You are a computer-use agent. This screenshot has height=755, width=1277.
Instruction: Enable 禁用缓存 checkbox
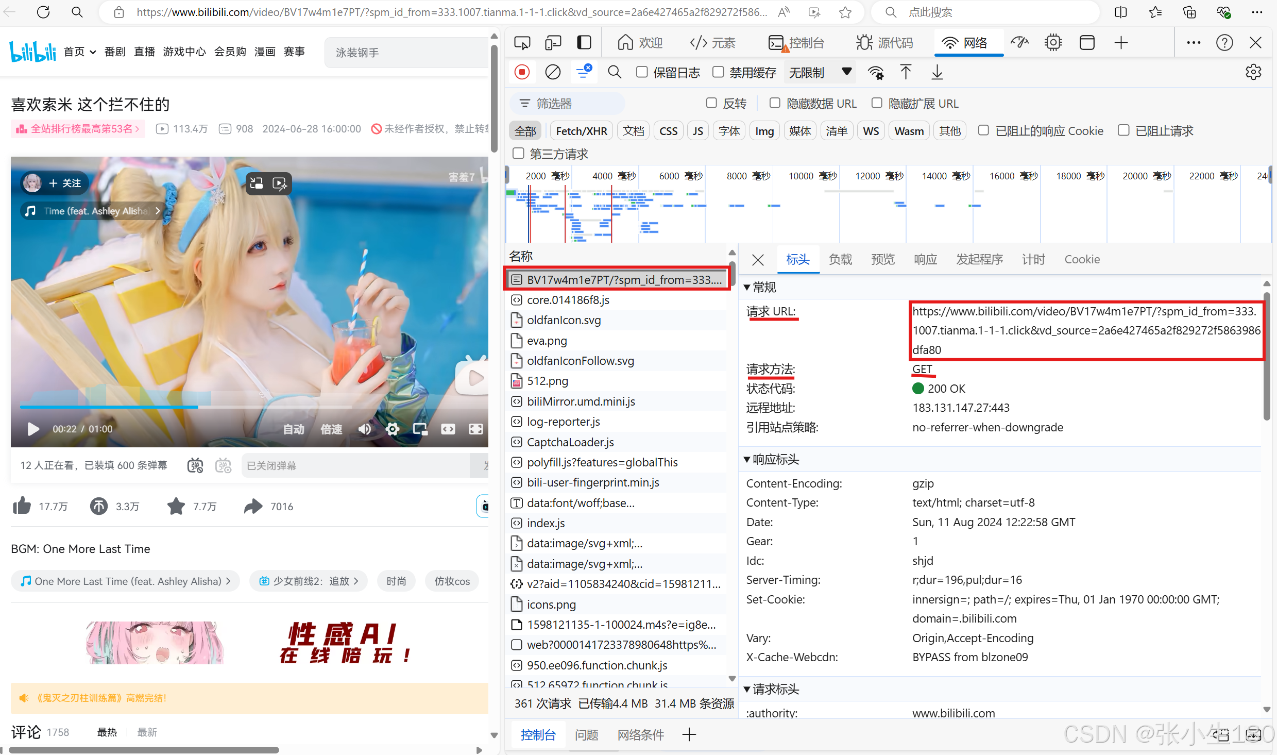pos(718,72)
